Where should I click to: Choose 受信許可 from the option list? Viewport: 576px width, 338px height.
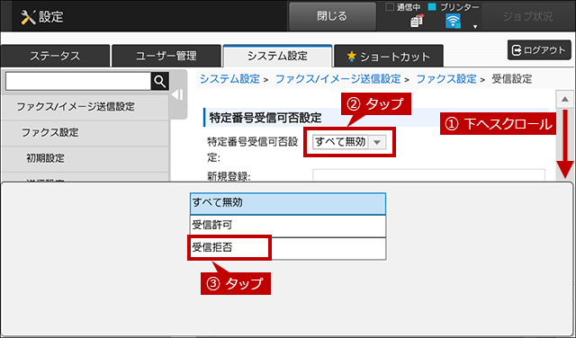point(288,226)
